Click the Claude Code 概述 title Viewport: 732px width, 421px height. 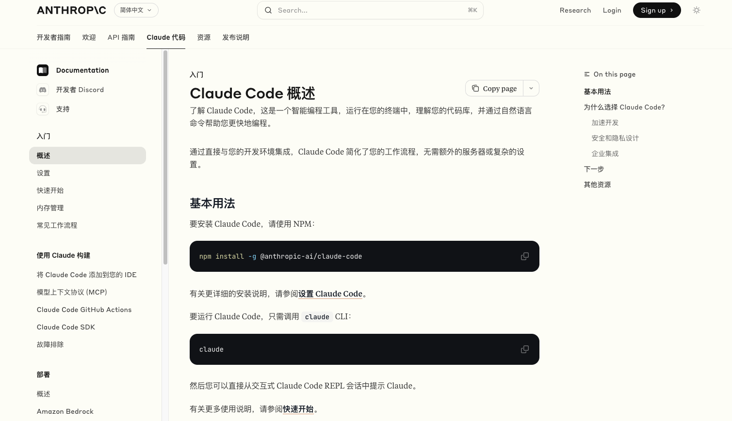253,93
